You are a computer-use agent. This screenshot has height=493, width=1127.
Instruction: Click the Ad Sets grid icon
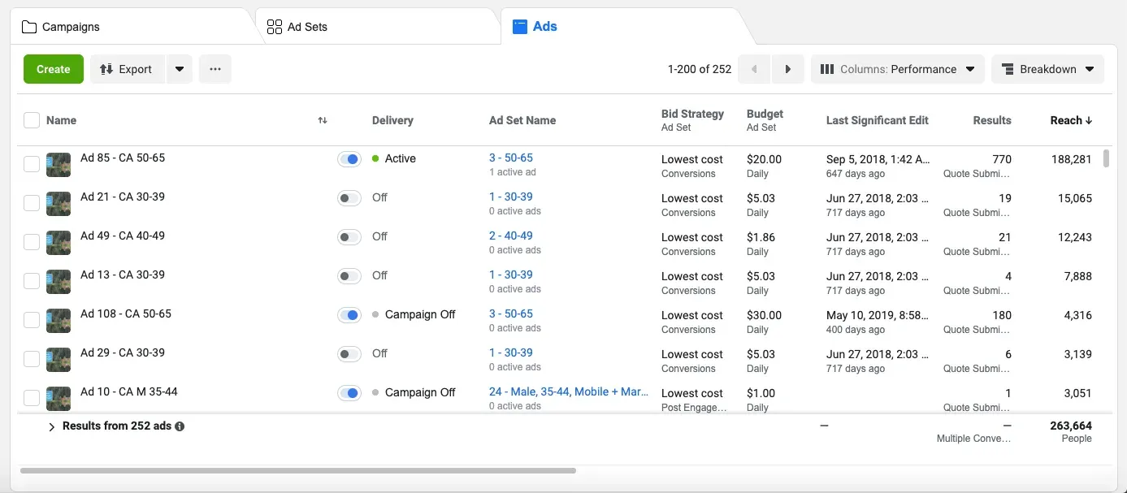pyautogui.click(x=274, y=26)
